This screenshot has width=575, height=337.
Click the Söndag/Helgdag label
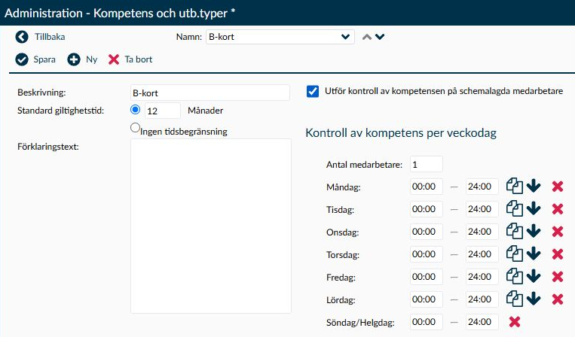pyautogui.click(x=360, y=323)
